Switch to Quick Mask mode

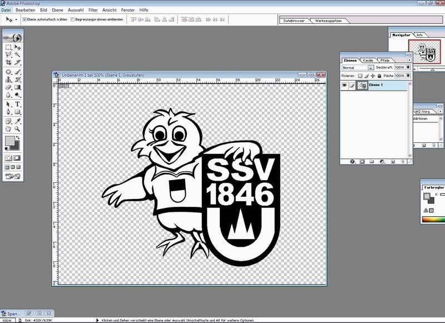[x=17, y=158]
